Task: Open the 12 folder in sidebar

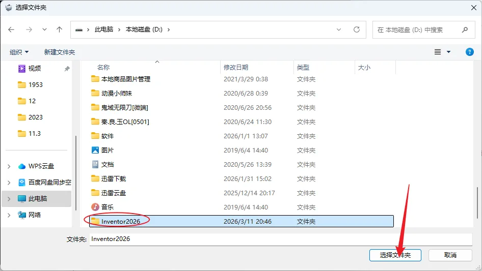Action: [x=26, y=101]
